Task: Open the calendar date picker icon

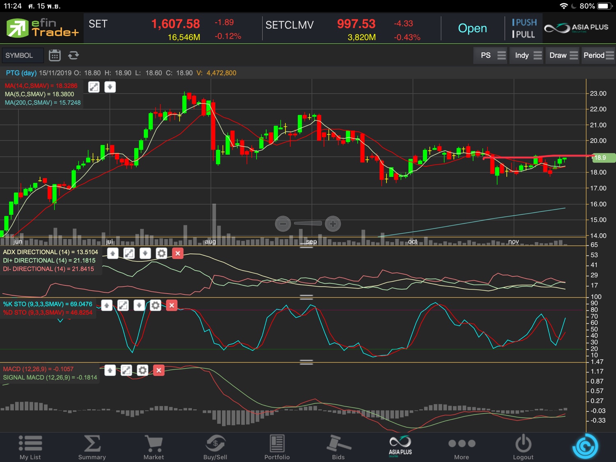Action: click(55, 55)
